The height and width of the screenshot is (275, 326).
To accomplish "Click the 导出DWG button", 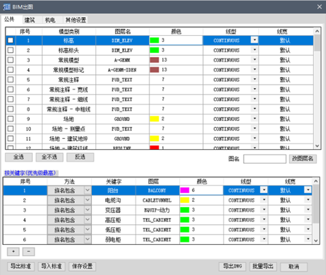I will pyautogui.click(x=233, y=266).
